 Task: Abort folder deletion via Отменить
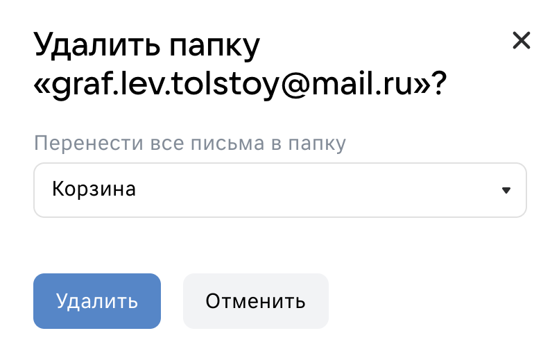point(256,301)
